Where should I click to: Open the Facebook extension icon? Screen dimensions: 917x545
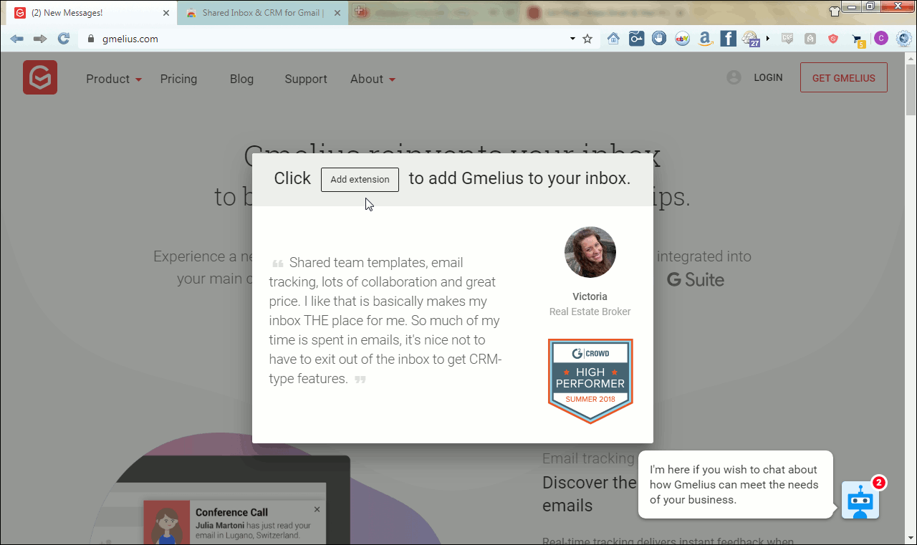(728, 39)
